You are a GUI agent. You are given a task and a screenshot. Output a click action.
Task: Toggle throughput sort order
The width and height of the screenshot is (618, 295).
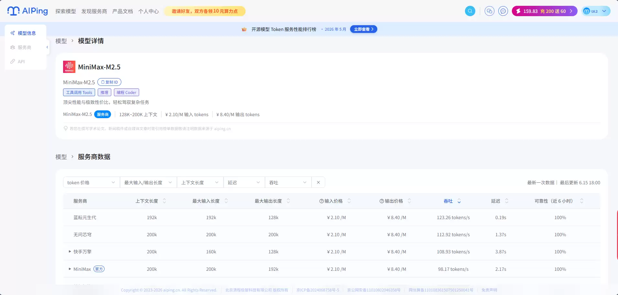[x=459, y=201]
